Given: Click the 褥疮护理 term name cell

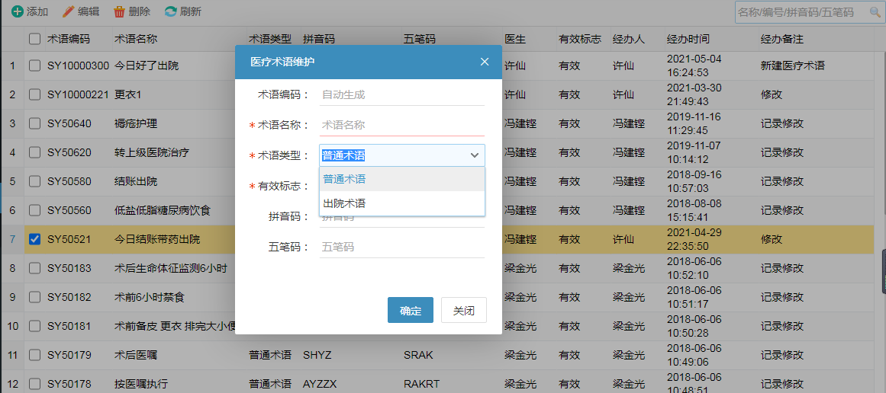Looking at the screenshot, I should [136, 123].
